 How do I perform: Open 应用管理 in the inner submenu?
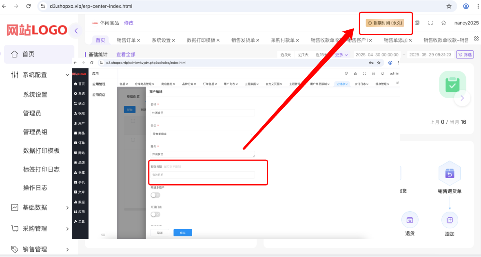tap(99, 84)
